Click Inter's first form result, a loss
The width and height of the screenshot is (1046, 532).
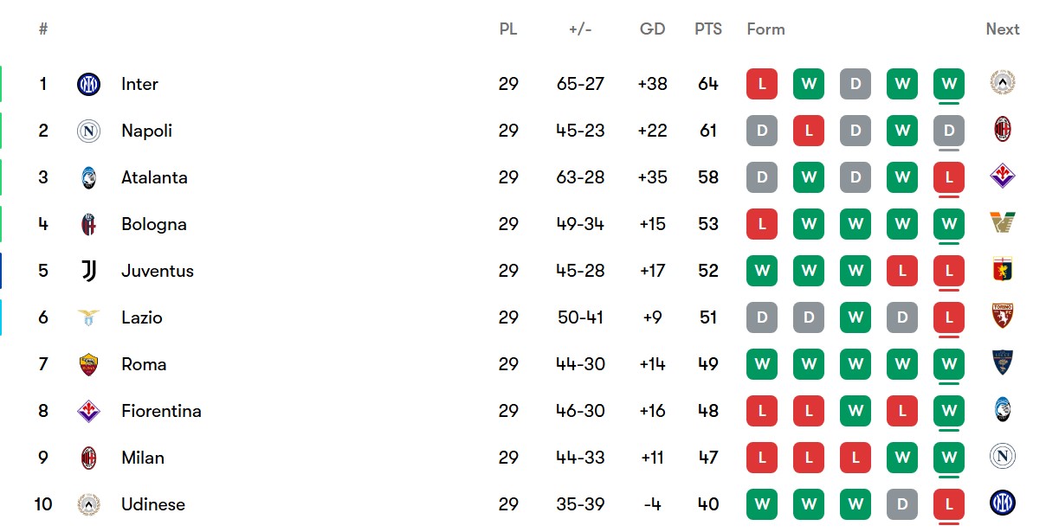[x=762, y=84]
